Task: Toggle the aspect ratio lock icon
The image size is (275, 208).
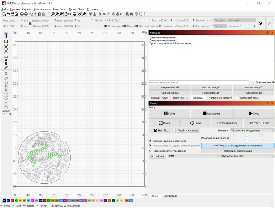Action: tap(30, 23)
